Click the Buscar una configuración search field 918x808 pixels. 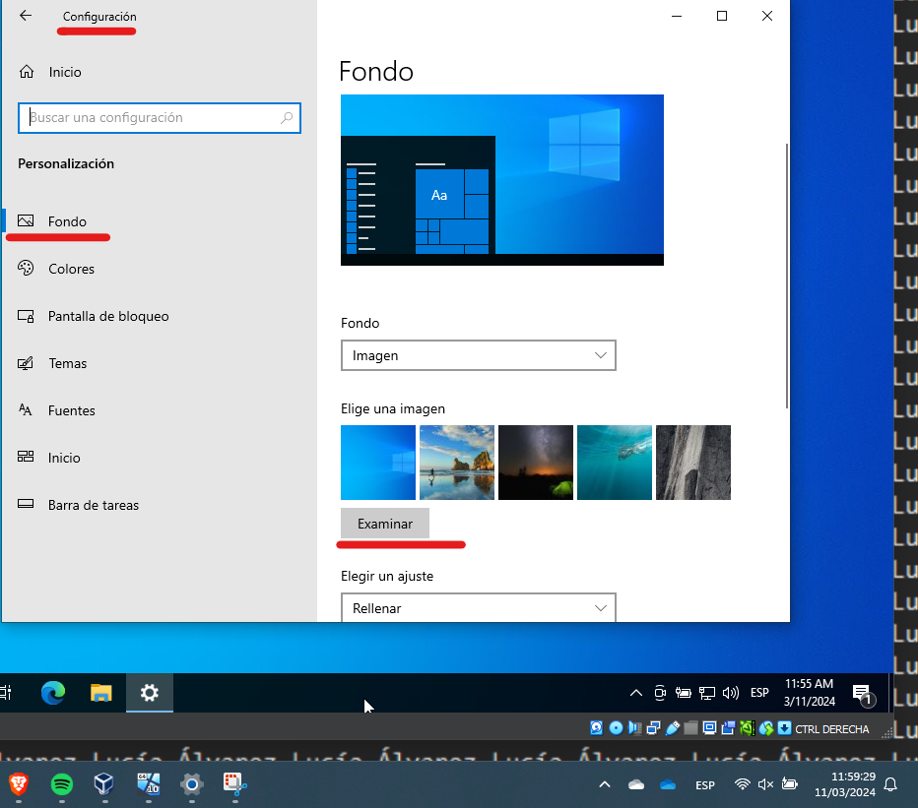(x=159, y=117)
